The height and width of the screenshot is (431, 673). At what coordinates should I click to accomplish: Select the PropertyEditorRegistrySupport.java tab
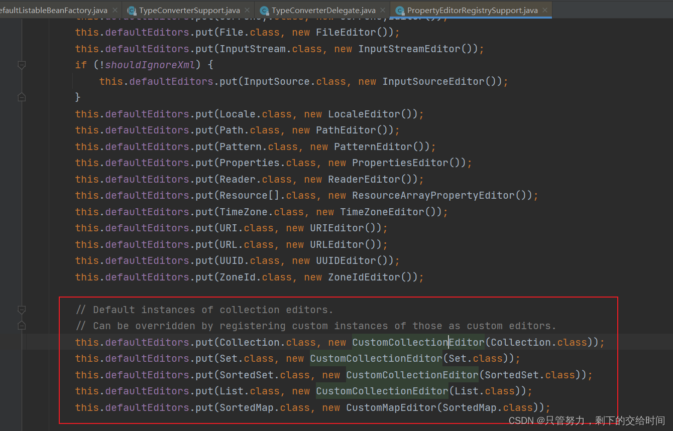472,10
